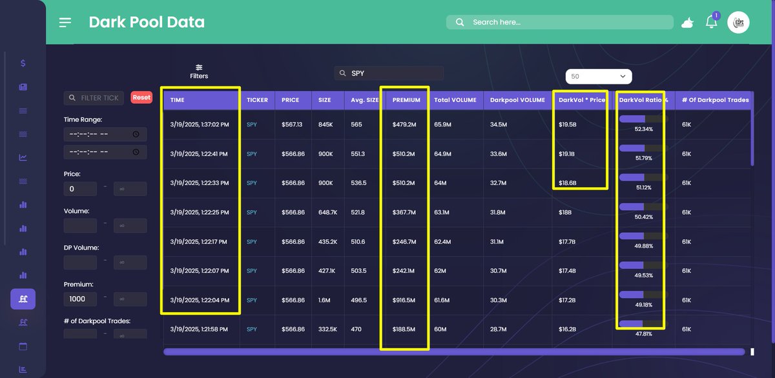
Task: Click the Volume minimum field
Action: tap(80, 226)
